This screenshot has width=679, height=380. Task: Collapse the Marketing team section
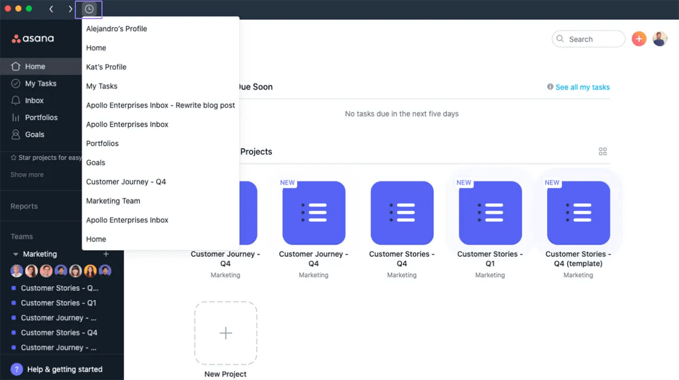point(16,254)
